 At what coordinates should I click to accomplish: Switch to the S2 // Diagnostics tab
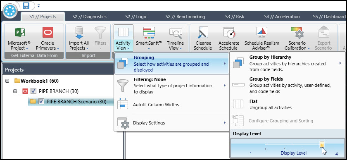(x=89, y=17)
